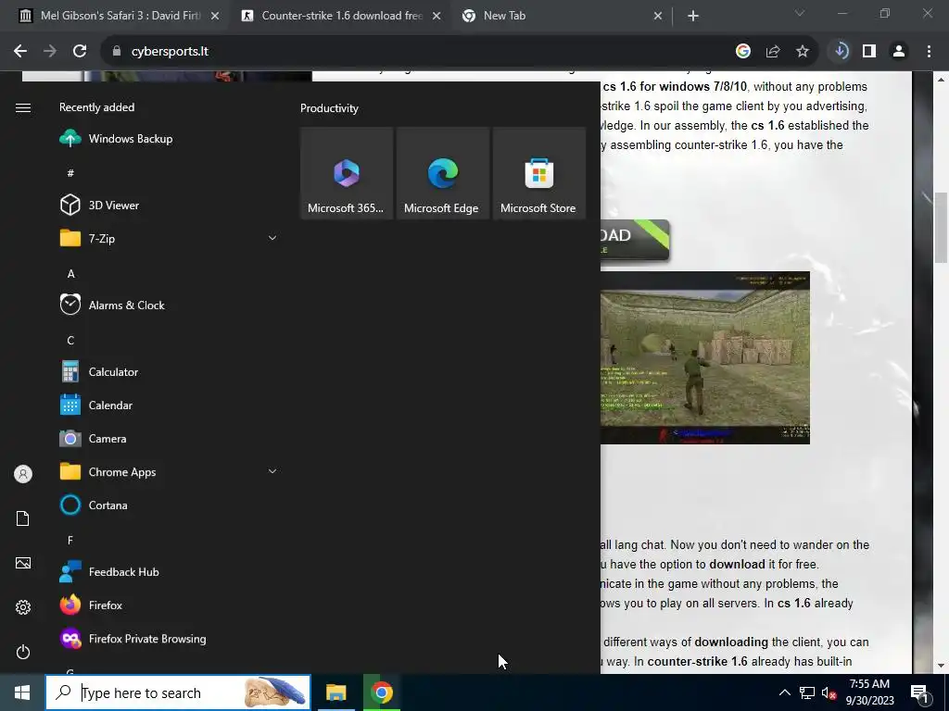The width and height of the screenshot is (949, 711).
Task: Close the Counter-strike 1.6 tab
Action: tap(437, 16)
